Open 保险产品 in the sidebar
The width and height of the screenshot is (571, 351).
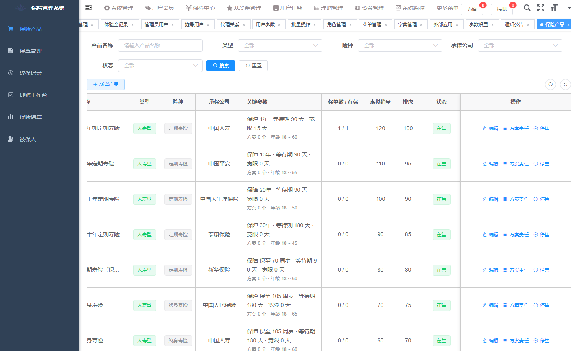(x=39, y=29)
